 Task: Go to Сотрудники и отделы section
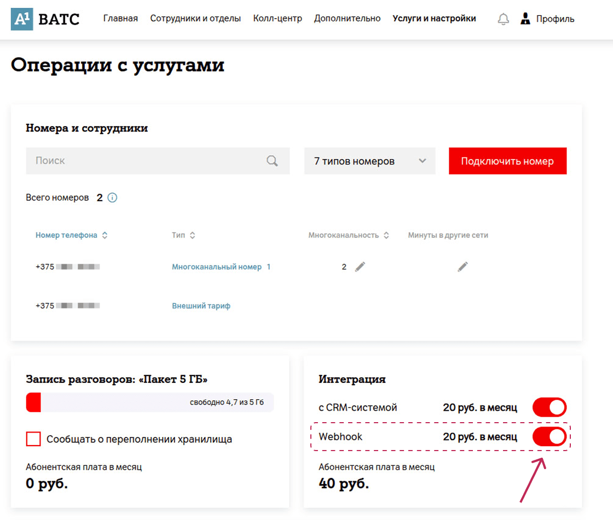coord(196,18)
